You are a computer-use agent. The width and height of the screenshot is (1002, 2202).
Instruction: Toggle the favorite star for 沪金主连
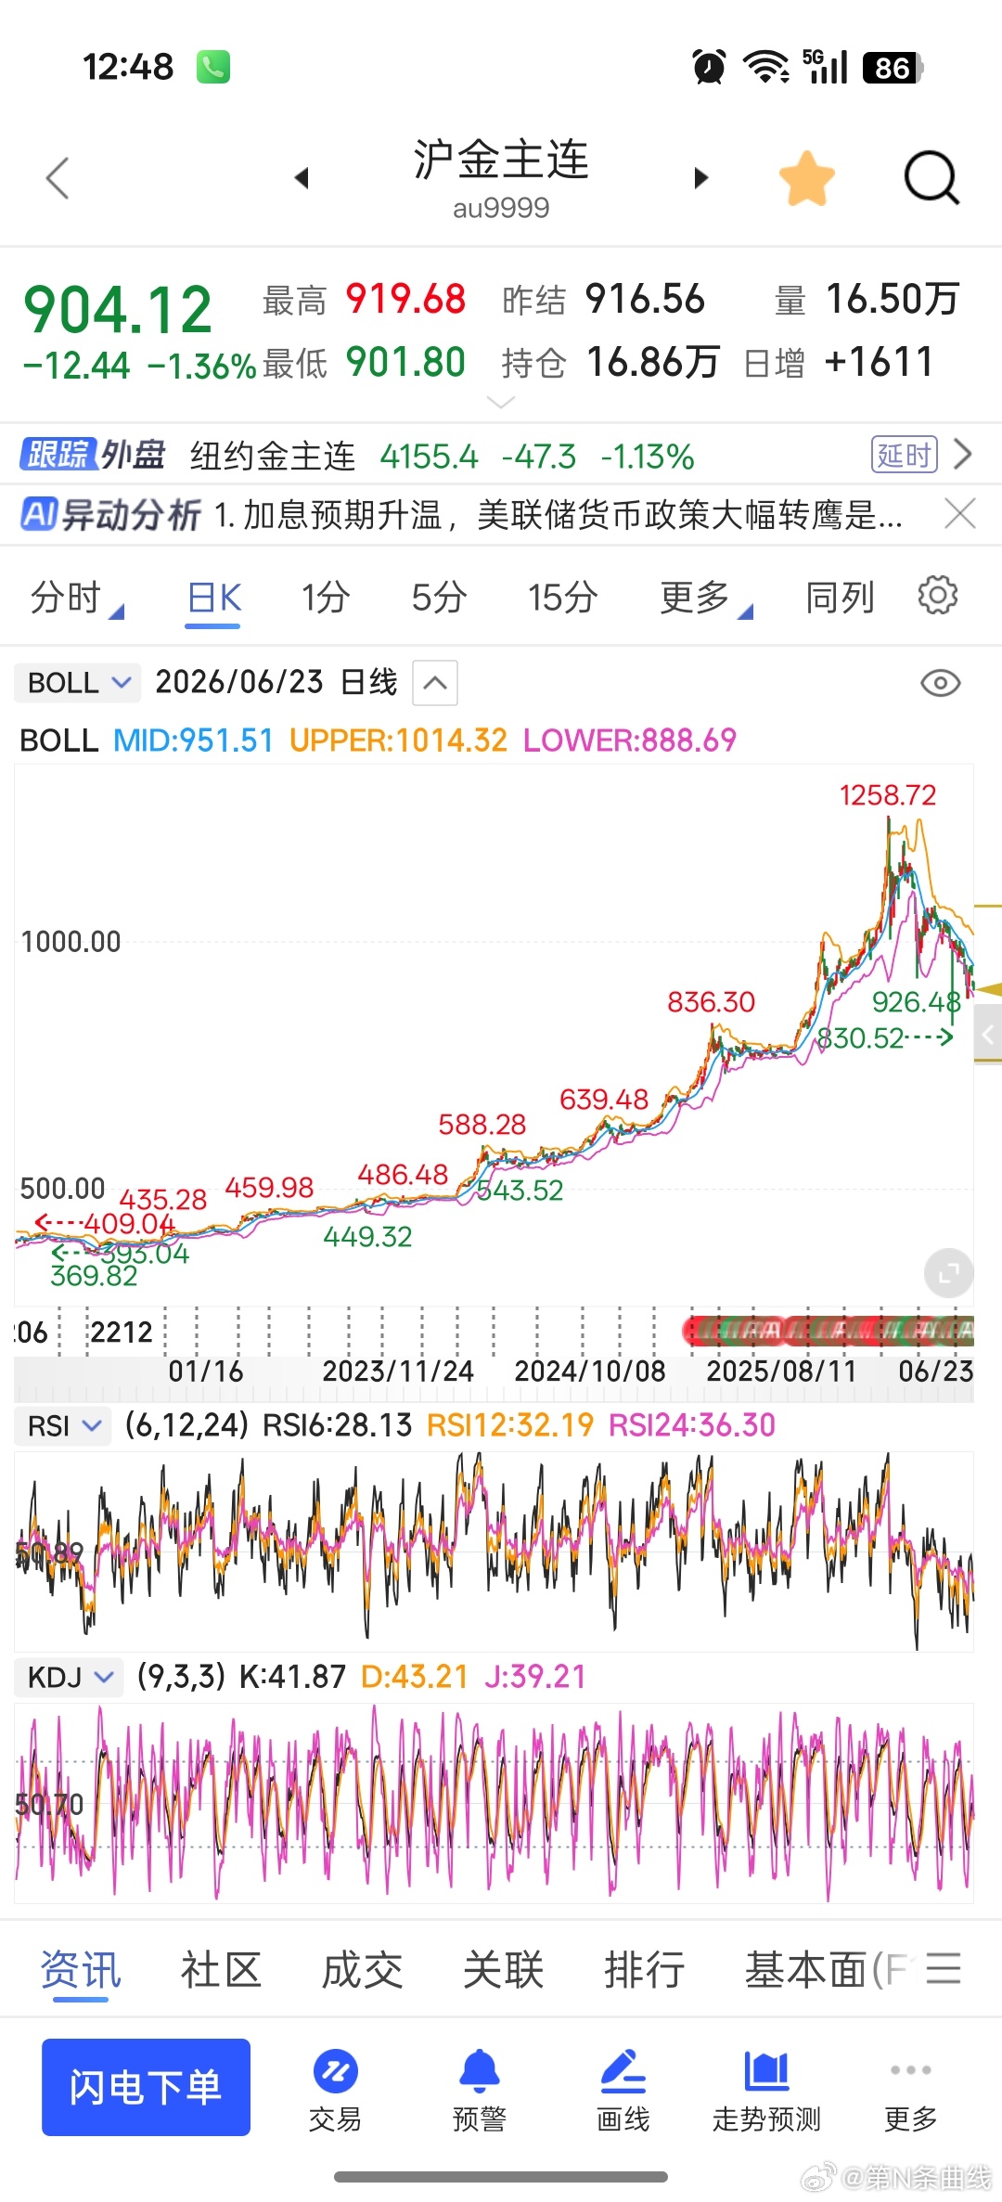pos(806,178)
